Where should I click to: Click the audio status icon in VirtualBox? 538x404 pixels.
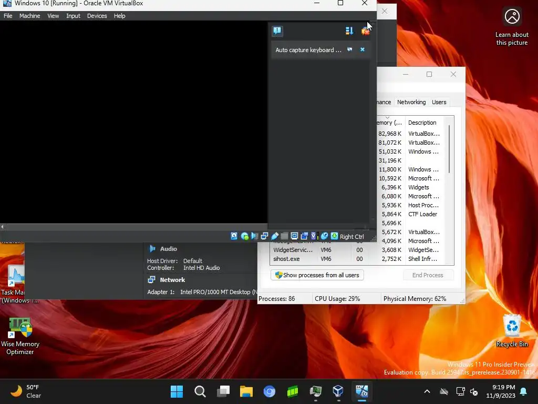point(254,236)
